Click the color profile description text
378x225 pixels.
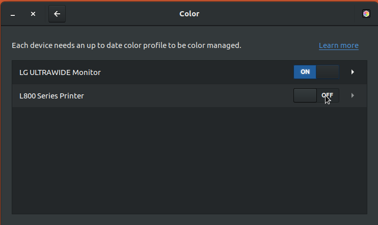126,45
